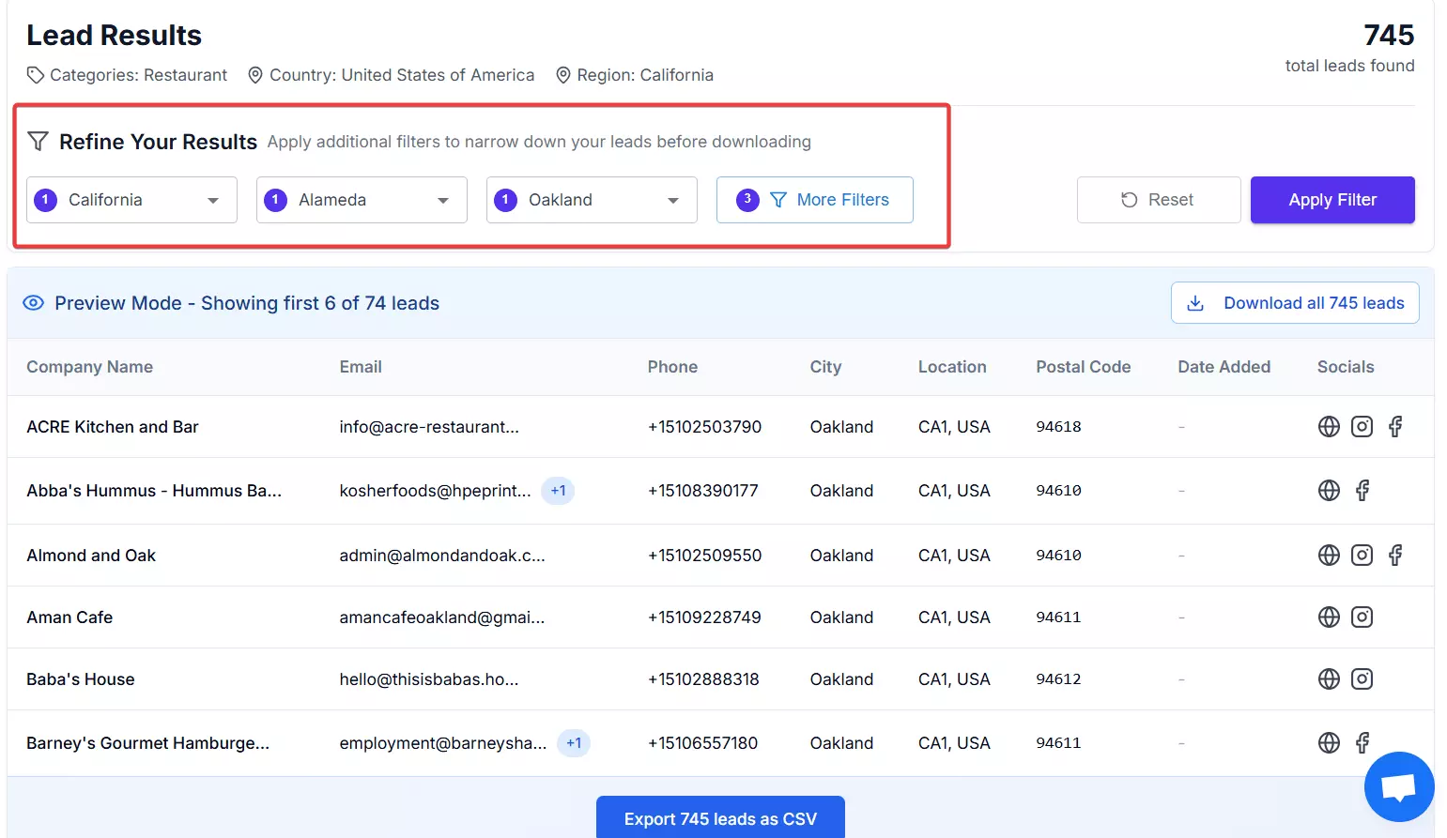Click email hello@thisisbabas.ho...

[428, 679]
